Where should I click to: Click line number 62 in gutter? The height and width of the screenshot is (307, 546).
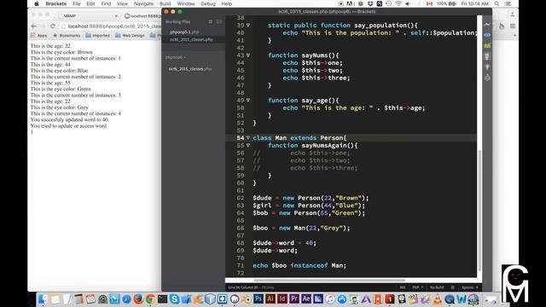[x=241, y=198]
